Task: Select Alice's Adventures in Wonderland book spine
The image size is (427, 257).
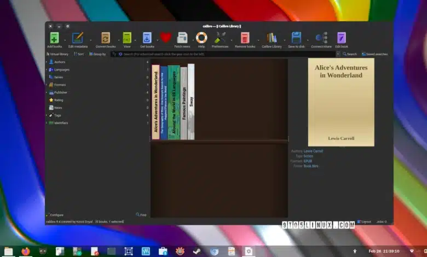Action: pyautogui.click(x=155, y=102)
